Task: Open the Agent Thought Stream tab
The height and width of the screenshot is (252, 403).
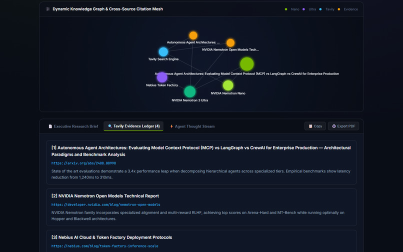Action: (x=192, y=126)
